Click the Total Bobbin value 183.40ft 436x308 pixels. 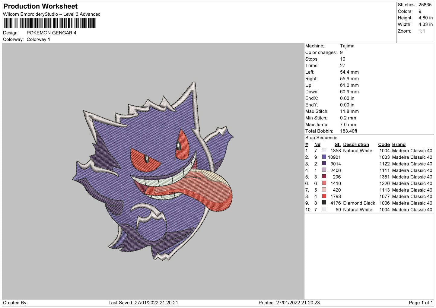pyautogui.click(x=348, y=131)
